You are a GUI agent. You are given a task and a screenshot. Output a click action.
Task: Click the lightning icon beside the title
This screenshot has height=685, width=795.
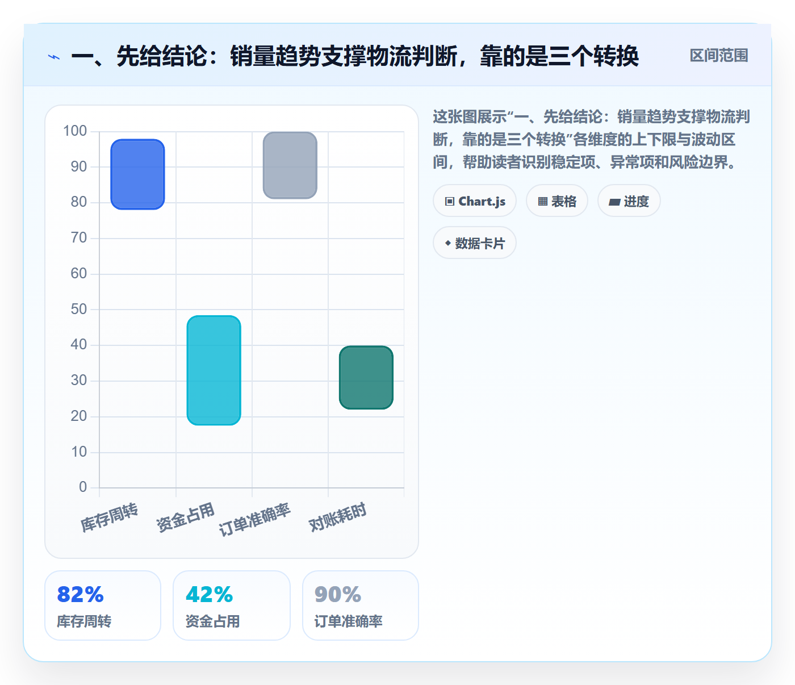(x=54, y=57)
